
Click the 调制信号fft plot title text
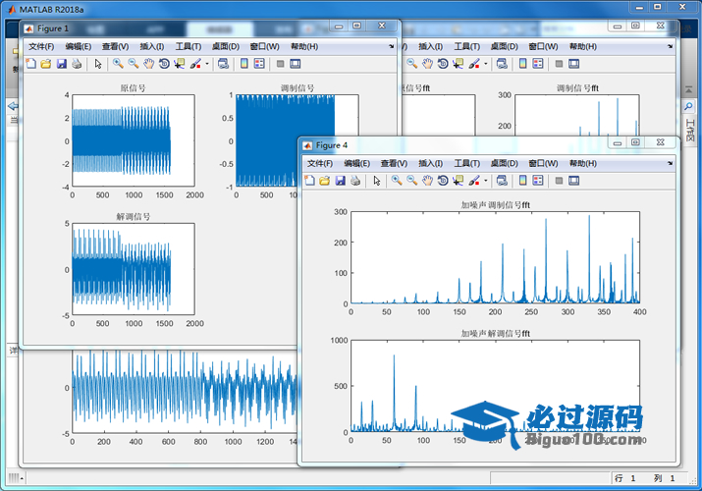[x=577, y=88]
